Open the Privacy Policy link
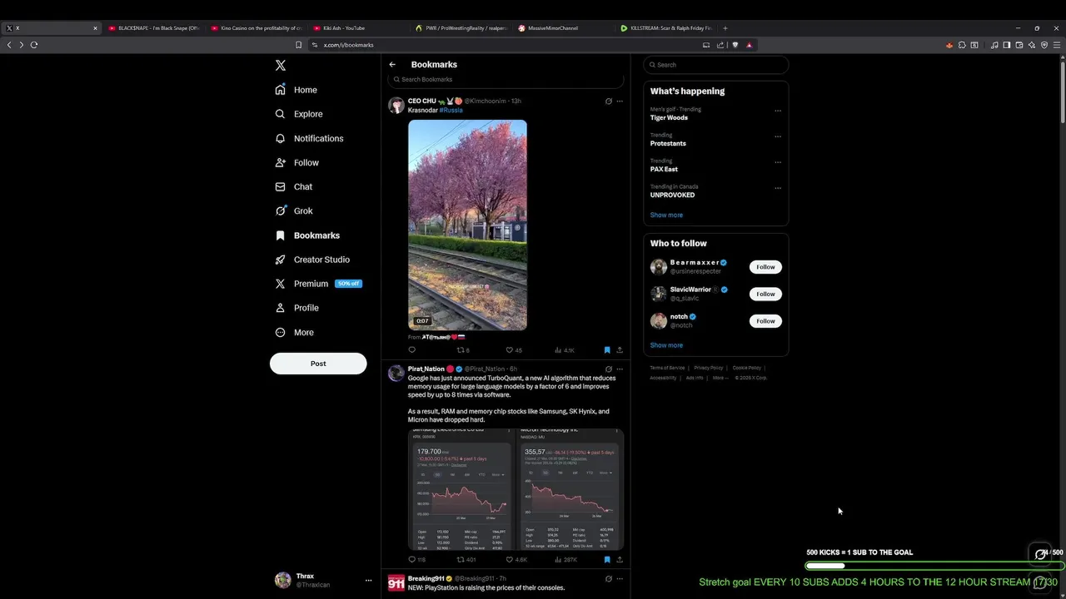This screenshot has width=1066, height=599. click(x=709, y=368)
